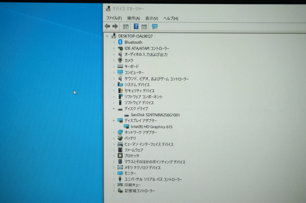306x203 pixels.
Task: Open Help via the blue question mark icon
Action: (x=136, y=26)
